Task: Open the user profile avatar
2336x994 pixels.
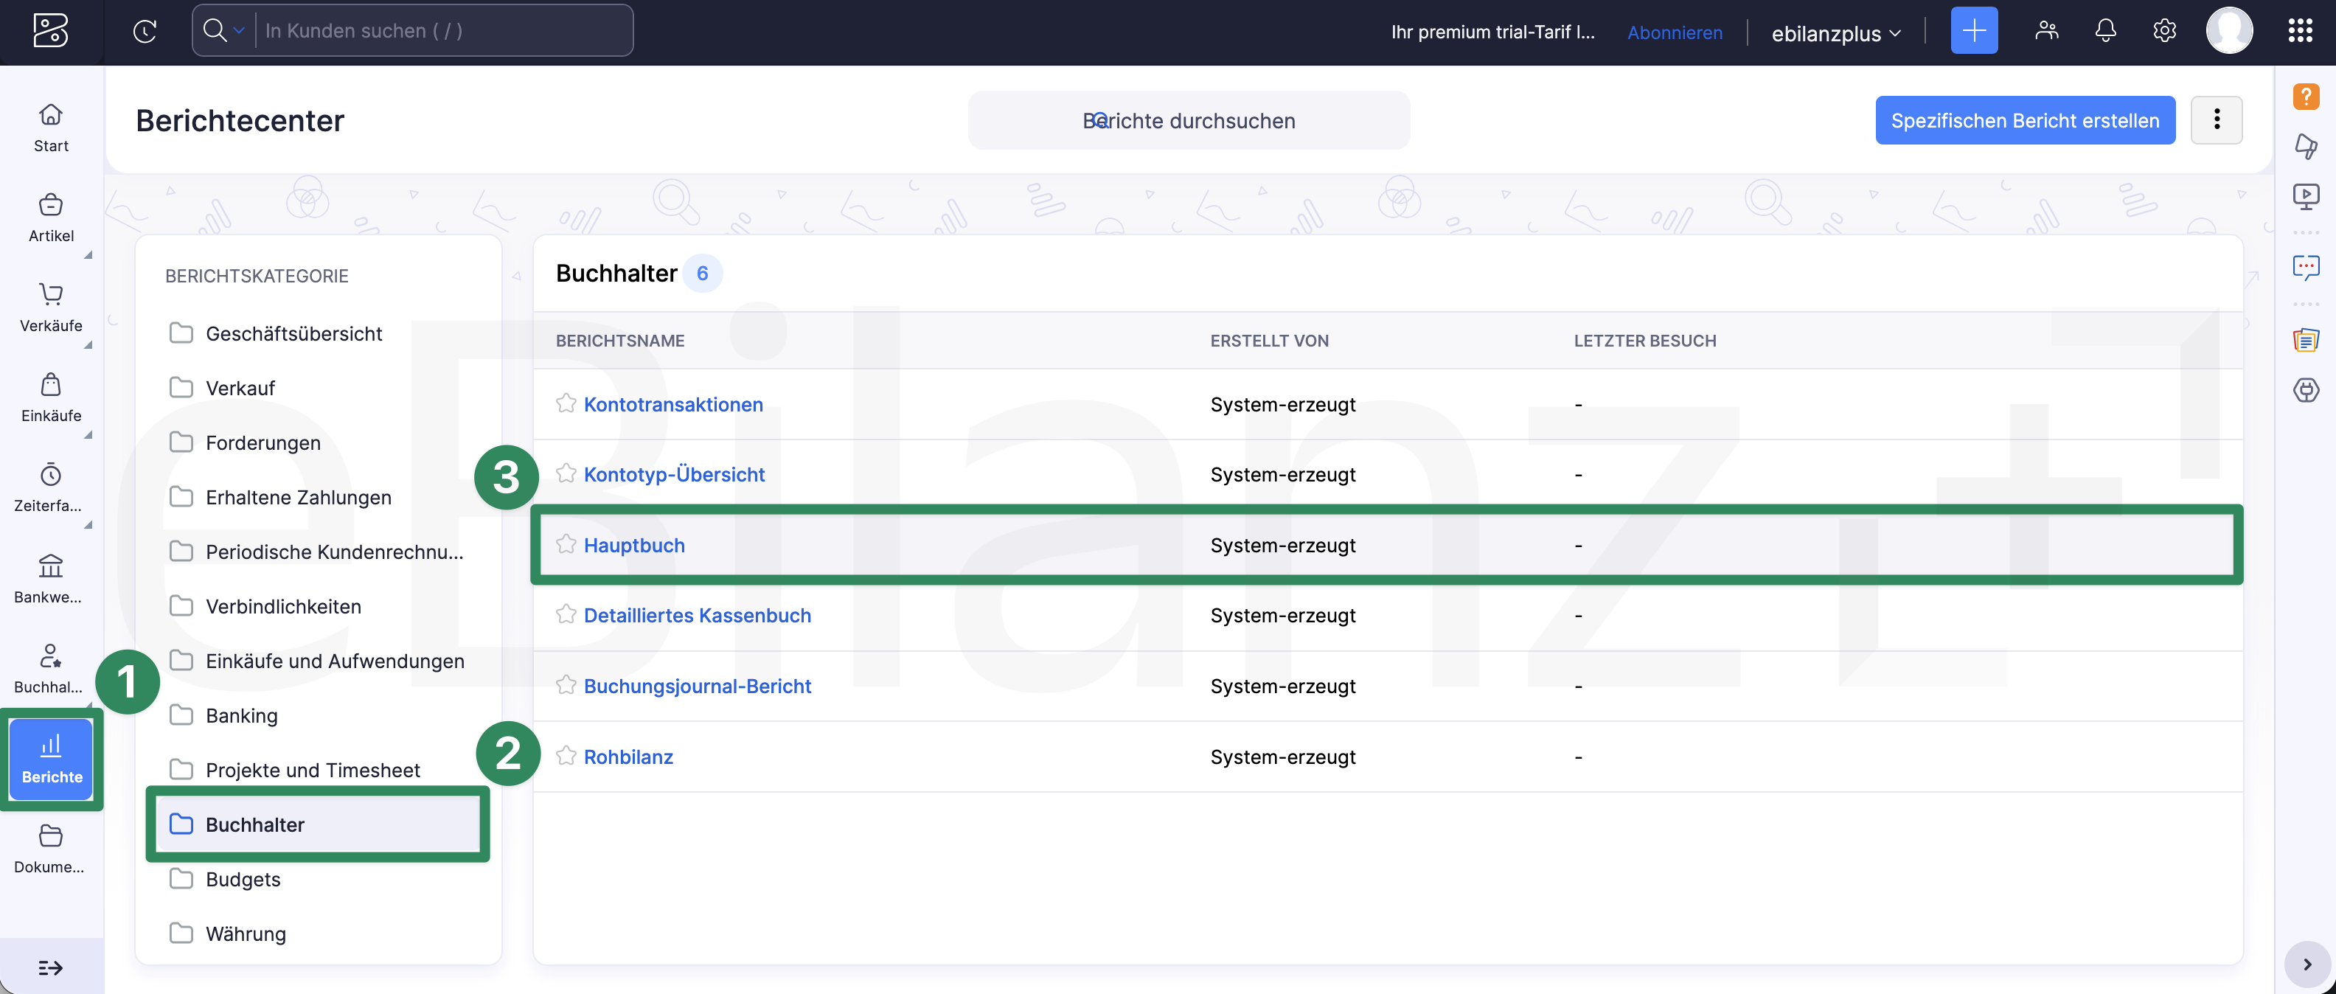Action: pos(2229,31)
